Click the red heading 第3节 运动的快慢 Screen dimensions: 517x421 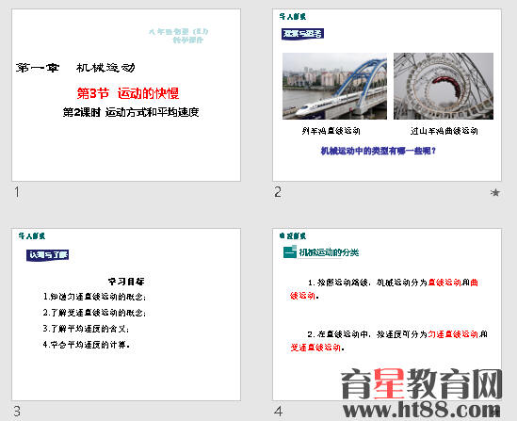[128, 93]
